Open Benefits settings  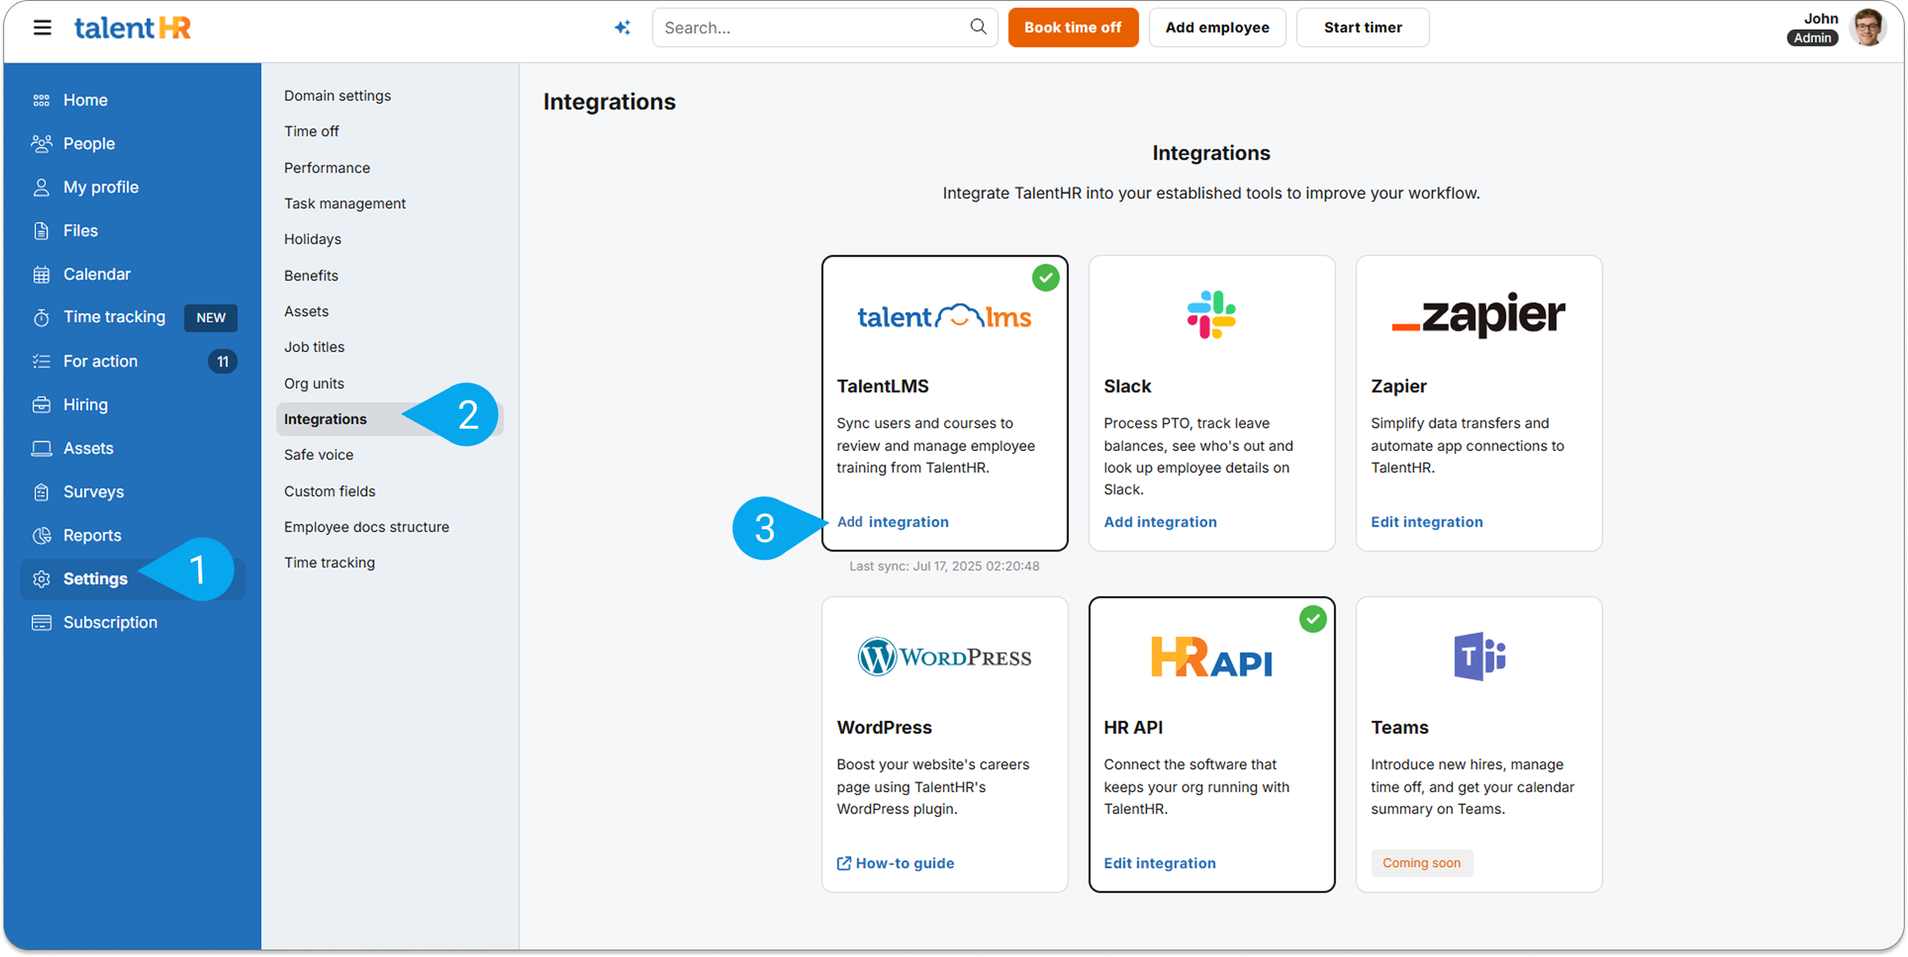tap(311, 275)
